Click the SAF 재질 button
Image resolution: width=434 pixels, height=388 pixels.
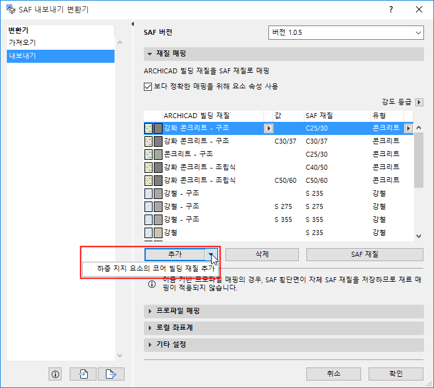pyautogui.click(x=364, y=254)
